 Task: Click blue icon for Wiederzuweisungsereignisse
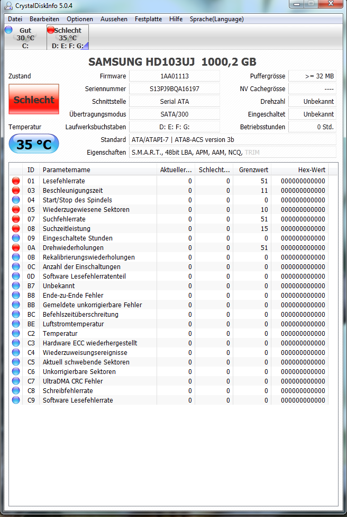tap(16, 353)
